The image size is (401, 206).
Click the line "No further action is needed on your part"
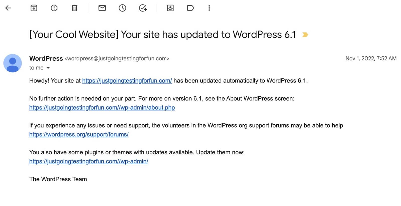click(162, 98)
